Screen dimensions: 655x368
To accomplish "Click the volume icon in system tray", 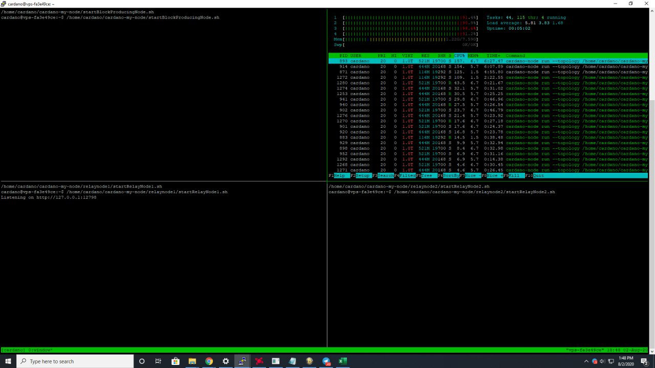I will tap(602, 361).
